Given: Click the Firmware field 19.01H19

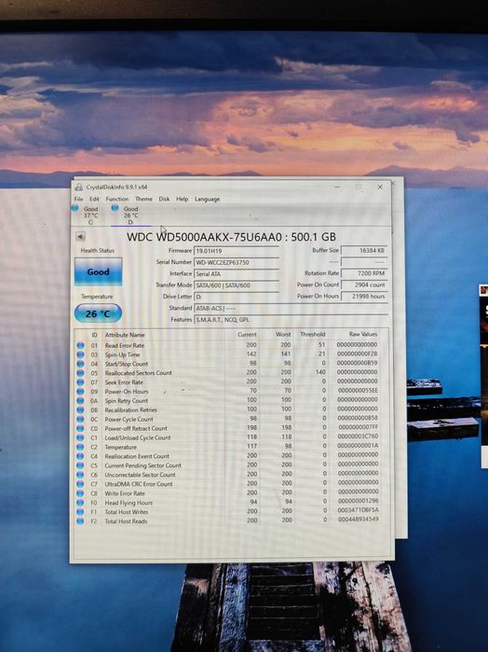Looking at the screenshot, I should click(236, 251).
